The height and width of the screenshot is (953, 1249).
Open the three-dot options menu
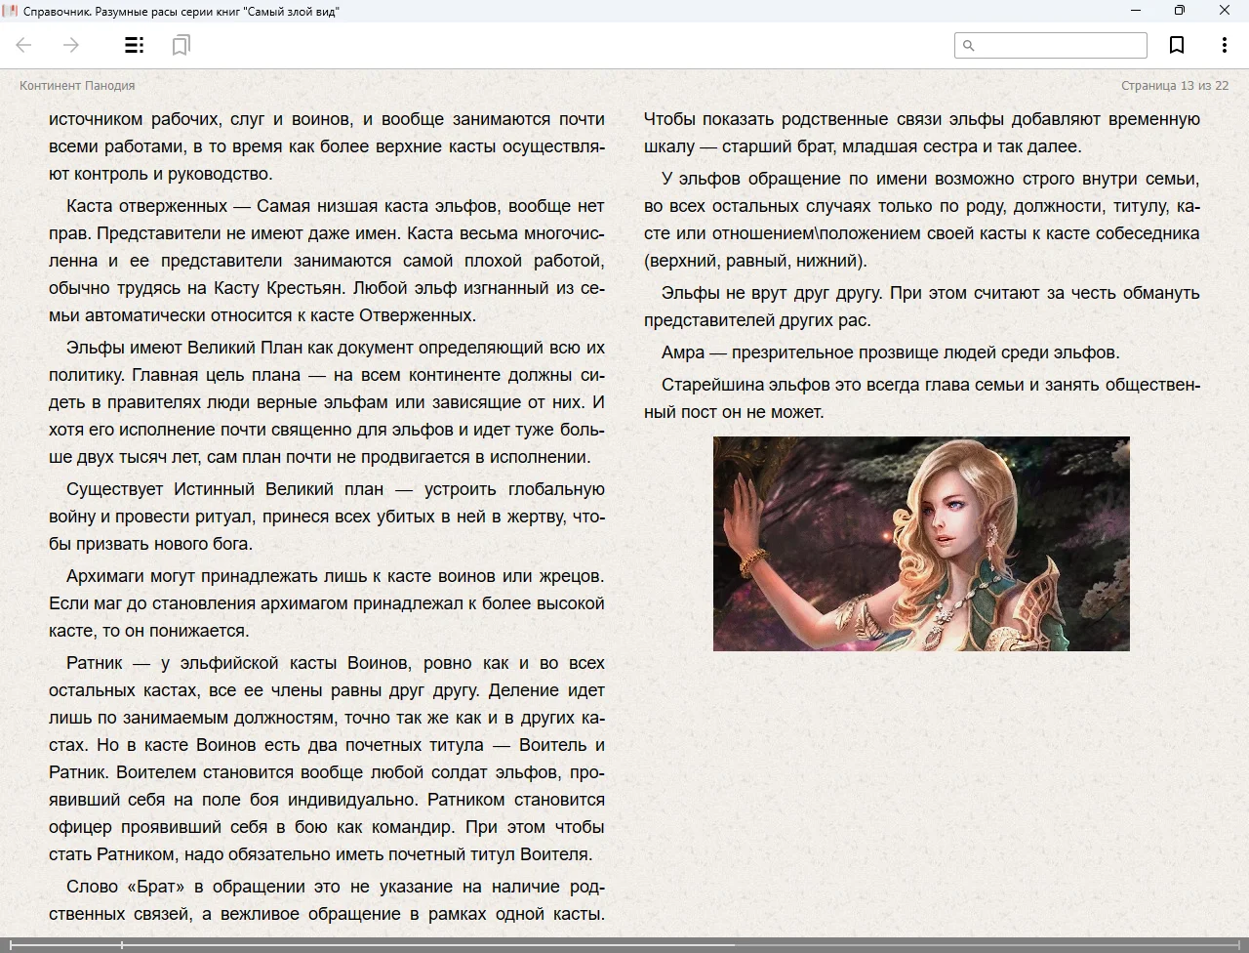pyautogui.click(x=1224, y=45)
